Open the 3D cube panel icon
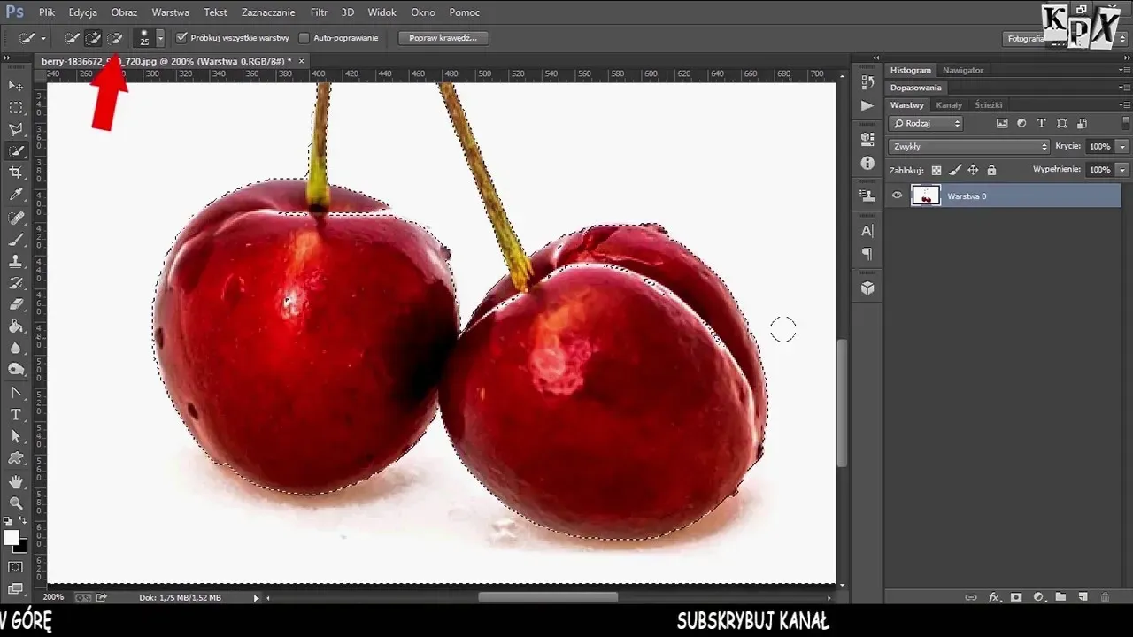Viewport: 1133px width, 637px height. coord(867,288)
